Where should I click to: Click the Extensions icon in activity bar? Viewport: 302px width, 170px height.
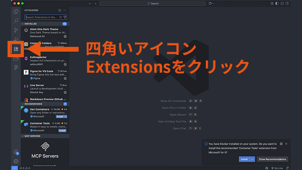[16, 49]
